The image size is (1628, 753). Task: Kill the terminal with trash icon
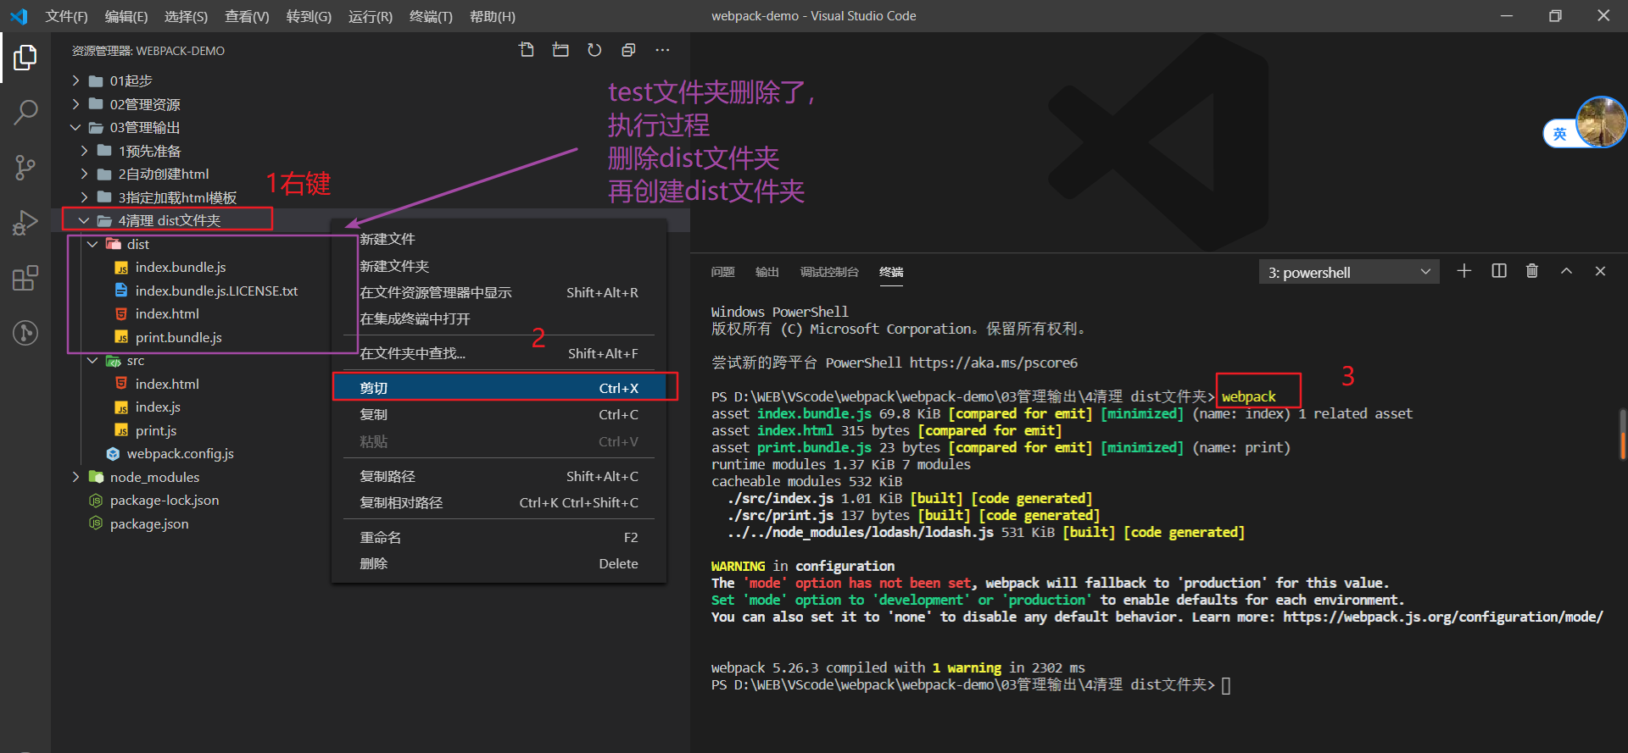1532,271
